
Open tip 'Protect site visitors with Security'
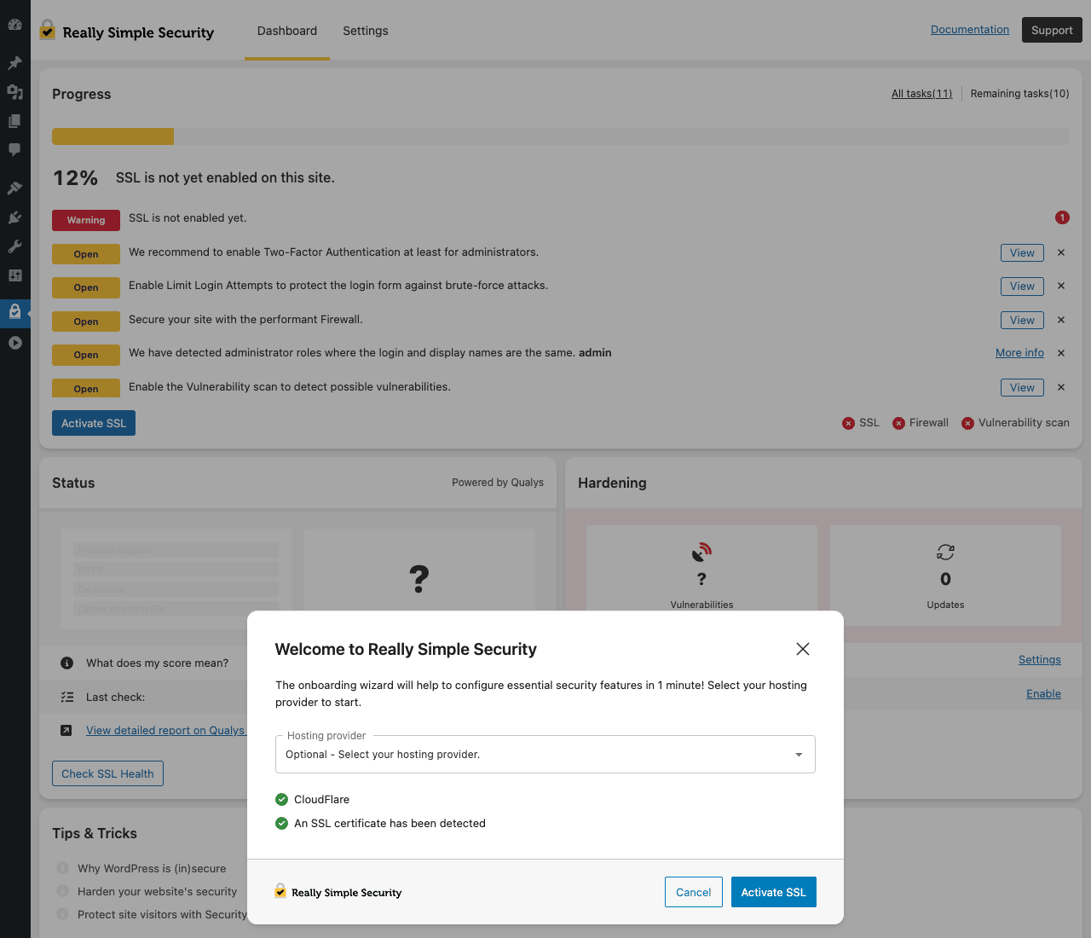[162, 914]
